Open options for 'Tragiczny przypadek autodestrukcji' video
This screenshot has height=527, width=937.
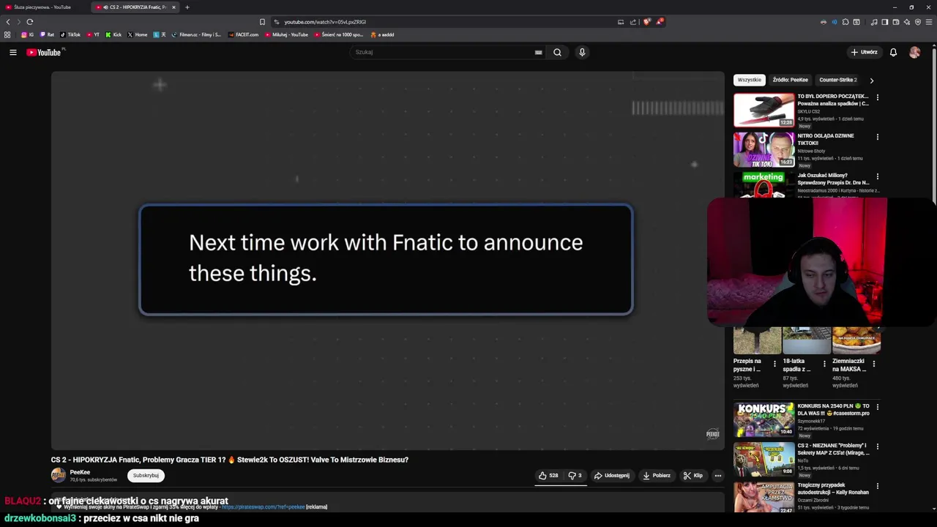coord(878,486)
